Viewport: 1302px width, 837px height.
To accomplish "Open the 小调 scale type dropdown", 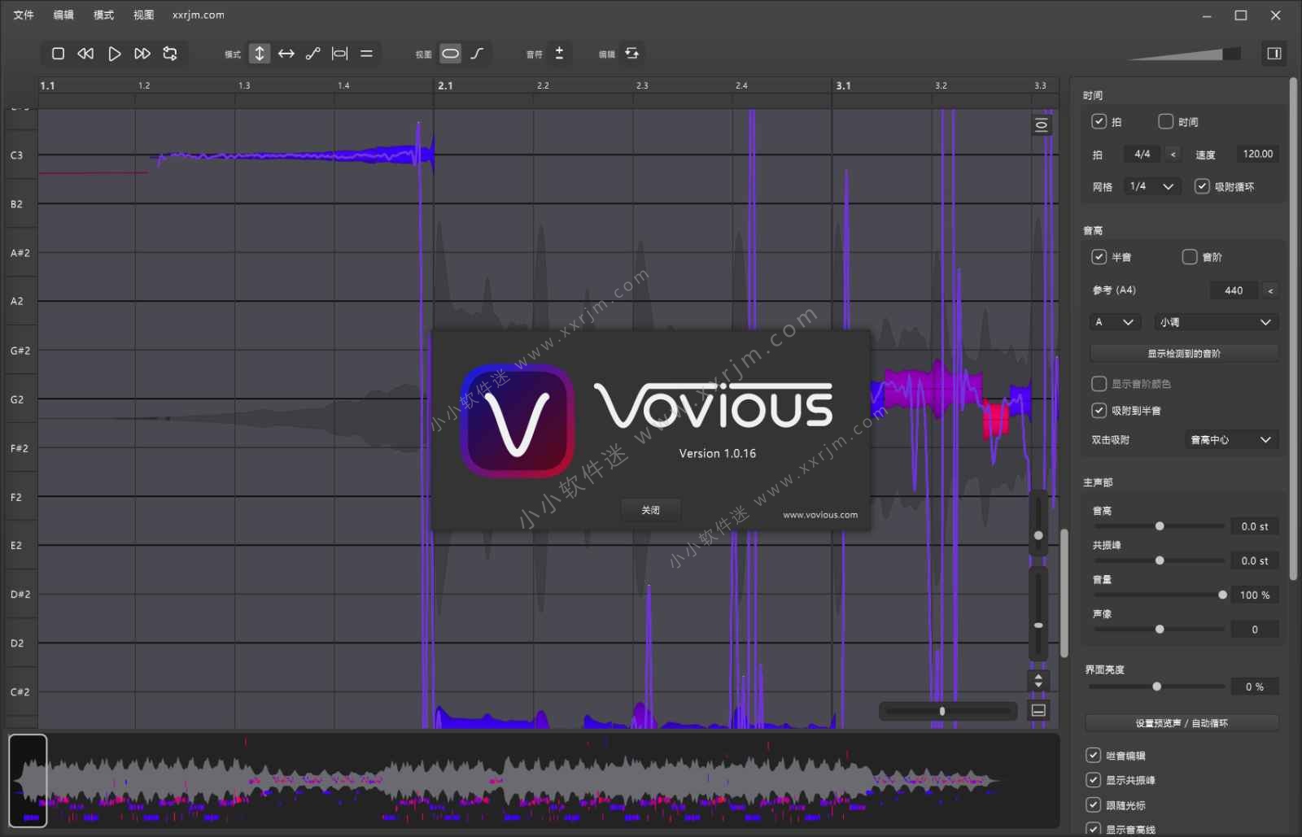I will pyautogui.click(x=1217, y=322).
